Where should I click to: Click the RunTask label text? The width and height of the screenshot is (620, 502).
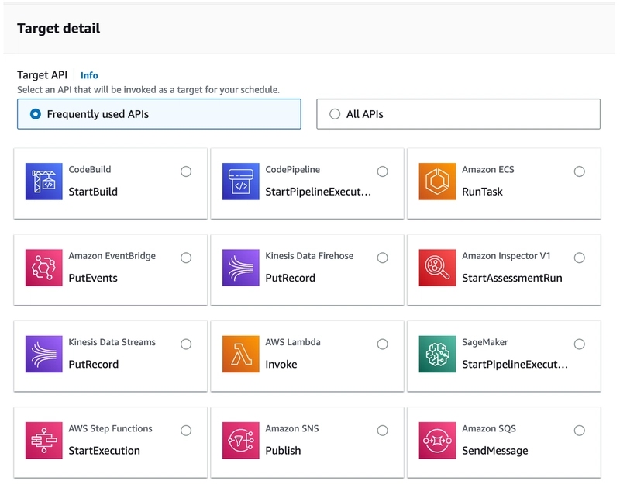tap(482, 192)
